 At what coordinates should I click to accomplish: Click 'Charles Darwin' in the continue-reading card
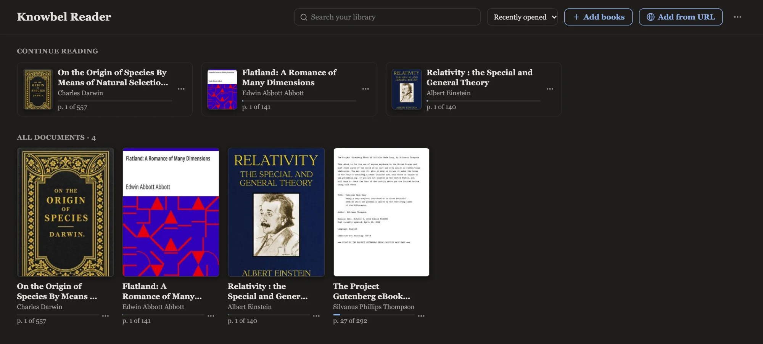pyautogui.click(x=80, y=93)
